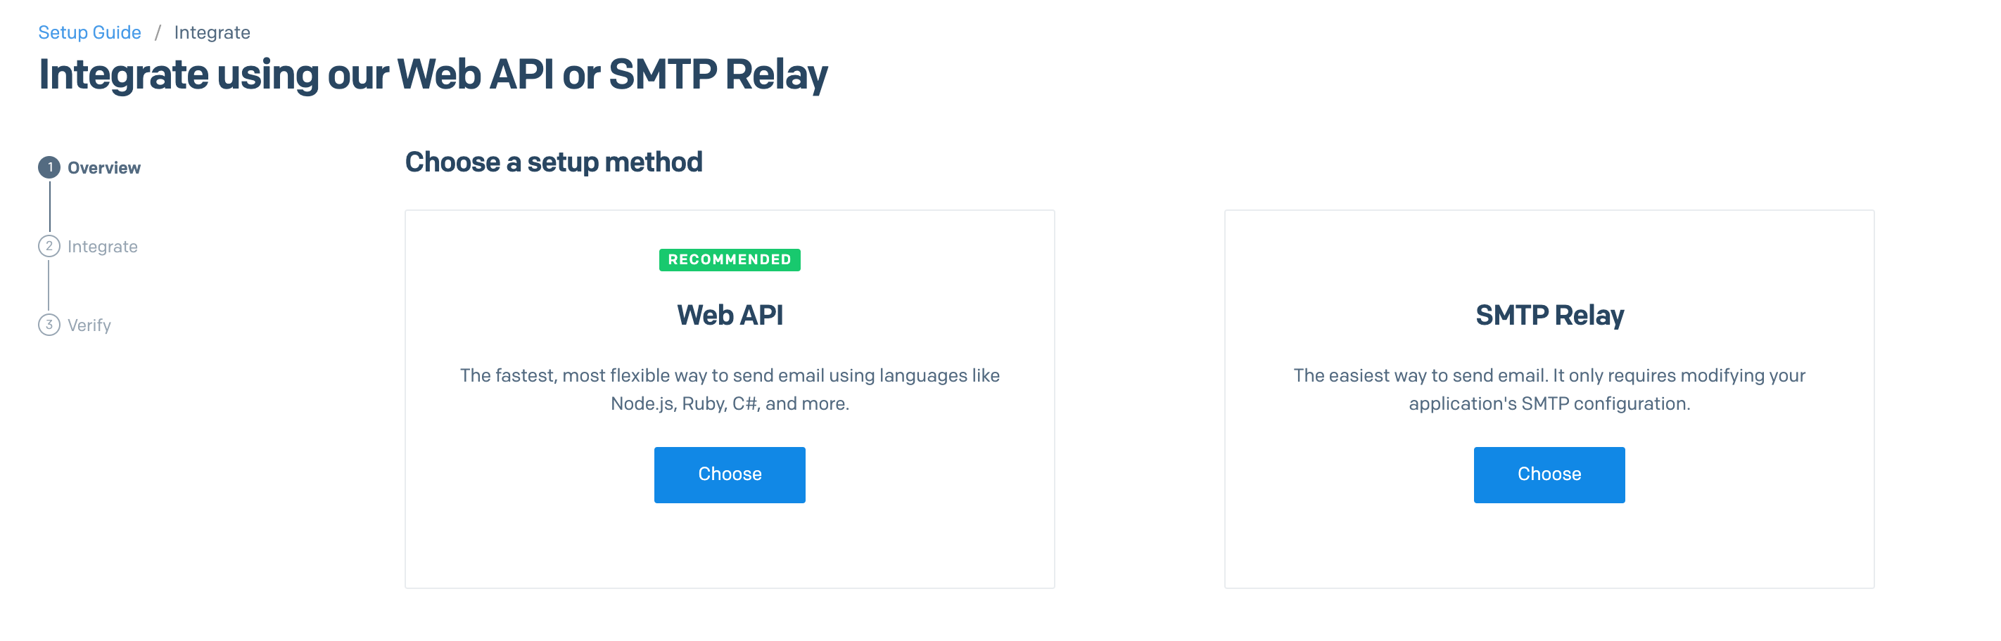The width and height of the screenshot is (2001, 641).
Task: Click the Web API description text
Action: point(730,389)
